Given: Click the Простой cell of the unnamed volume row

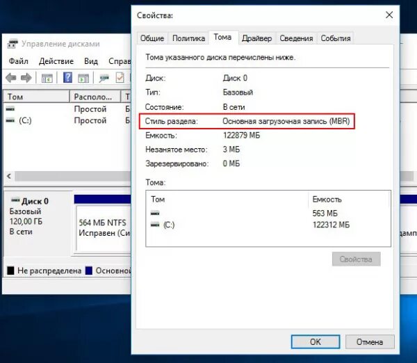Looking at the screenshot, I should 90,109.
